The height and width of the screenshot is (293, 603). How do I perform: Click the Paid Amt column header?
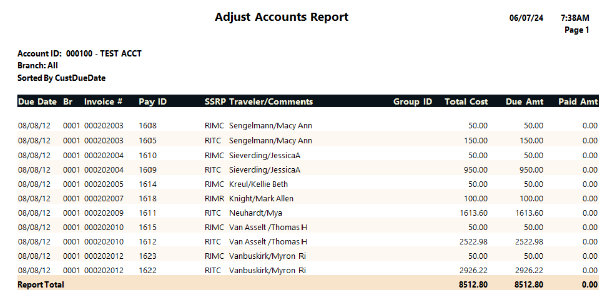[x=578, y=102]
